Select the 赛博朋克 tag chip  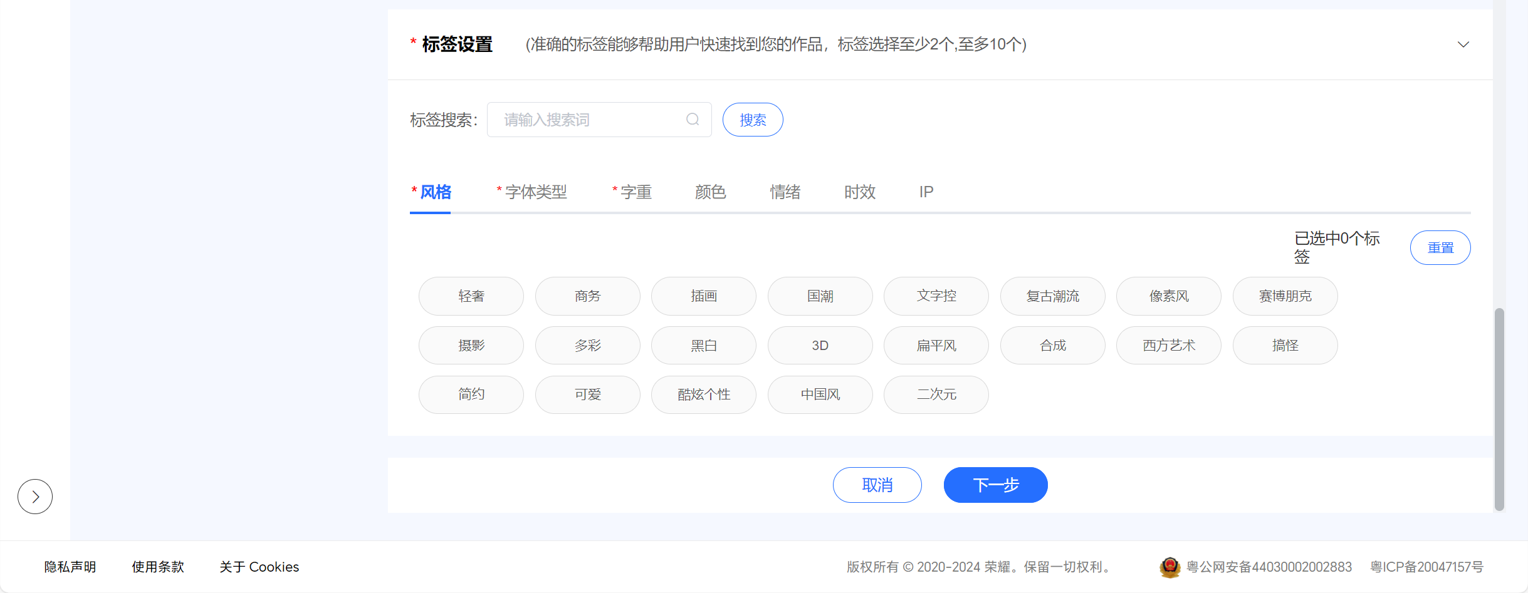[x=1285, y=296]
